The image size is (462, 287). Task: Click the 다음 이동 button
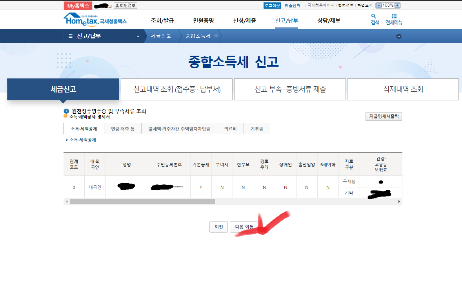click(x=244, y=227)
